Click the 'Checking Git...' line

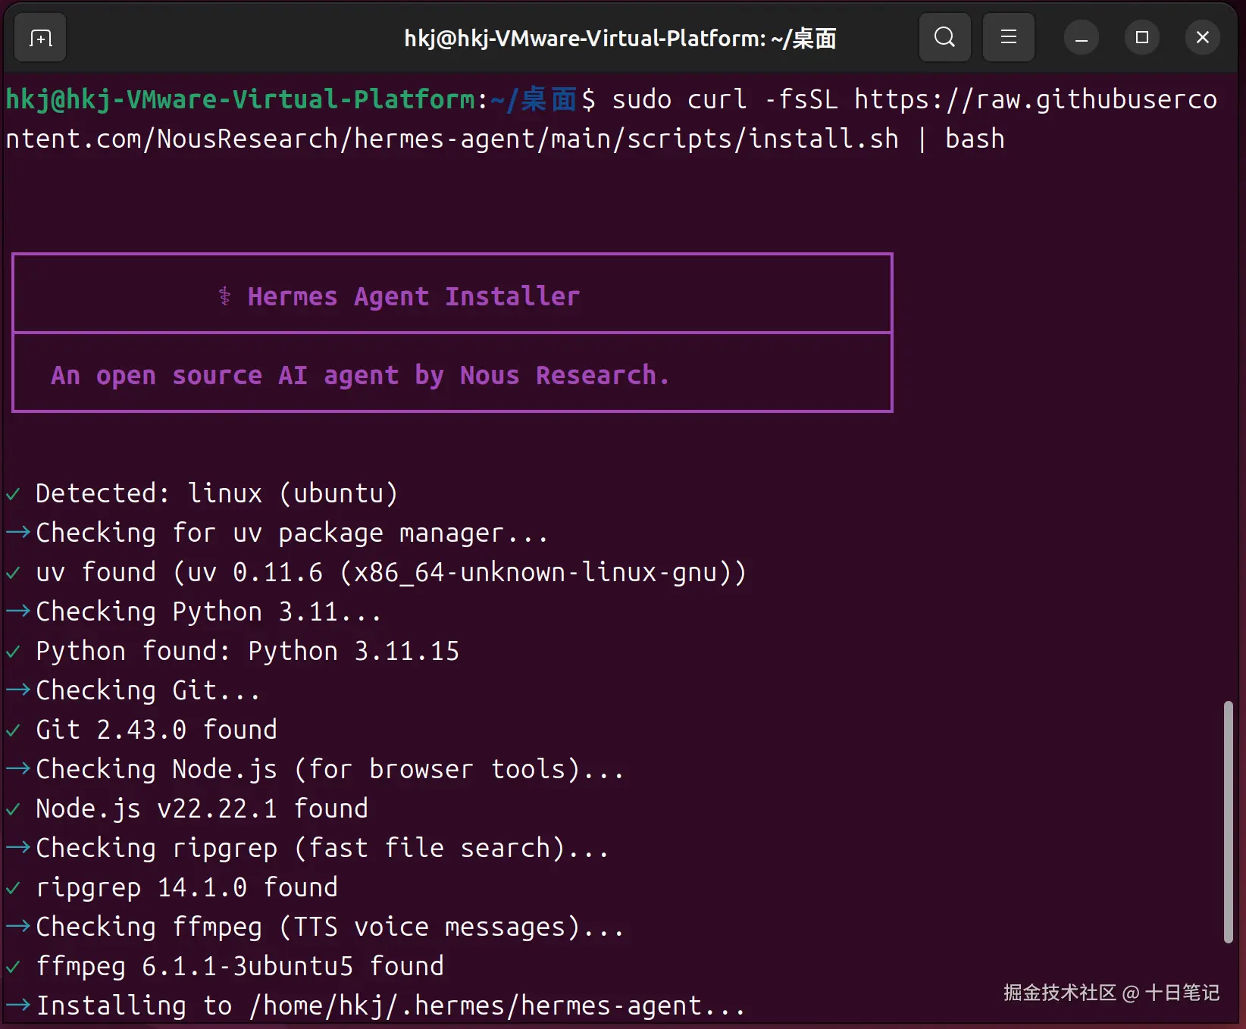148,690
